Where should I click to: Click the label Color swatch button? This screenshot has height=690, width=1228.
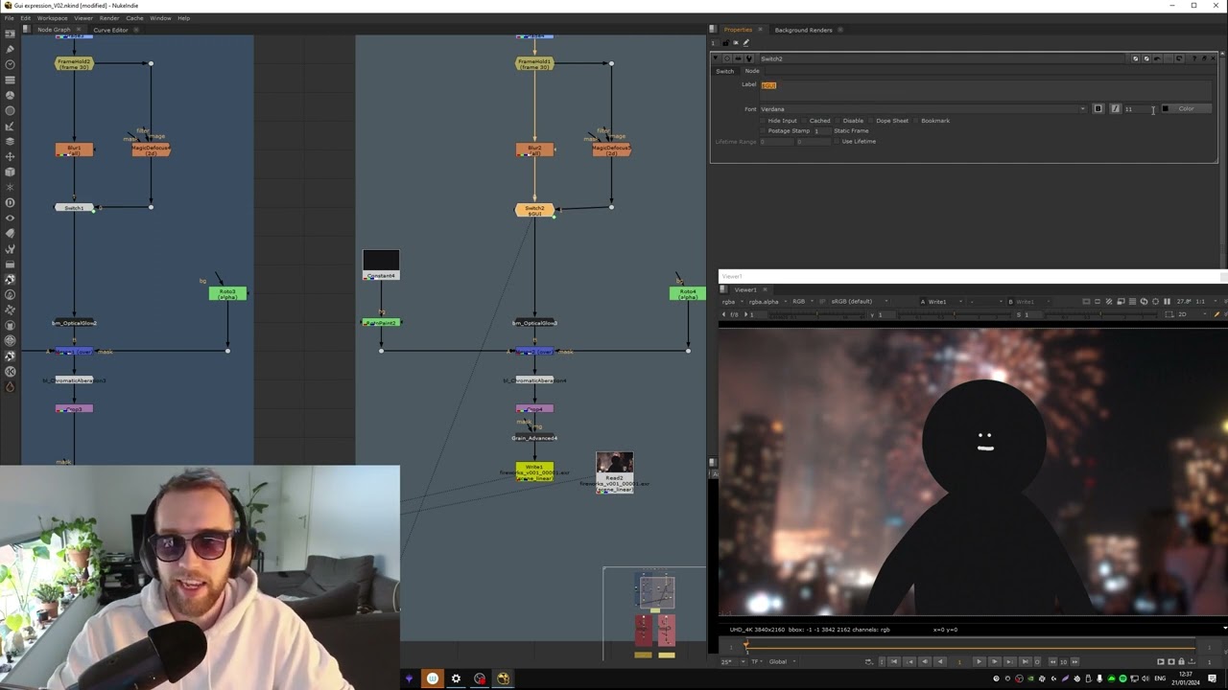pyautogui.click(x=1187, y=108)
